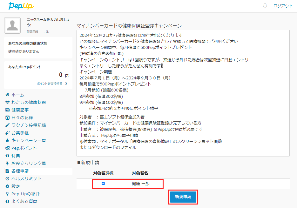Go to the Pepポイント page
Image resolution: width=297 pixels, height=208 pixels.
coord(24,148)
